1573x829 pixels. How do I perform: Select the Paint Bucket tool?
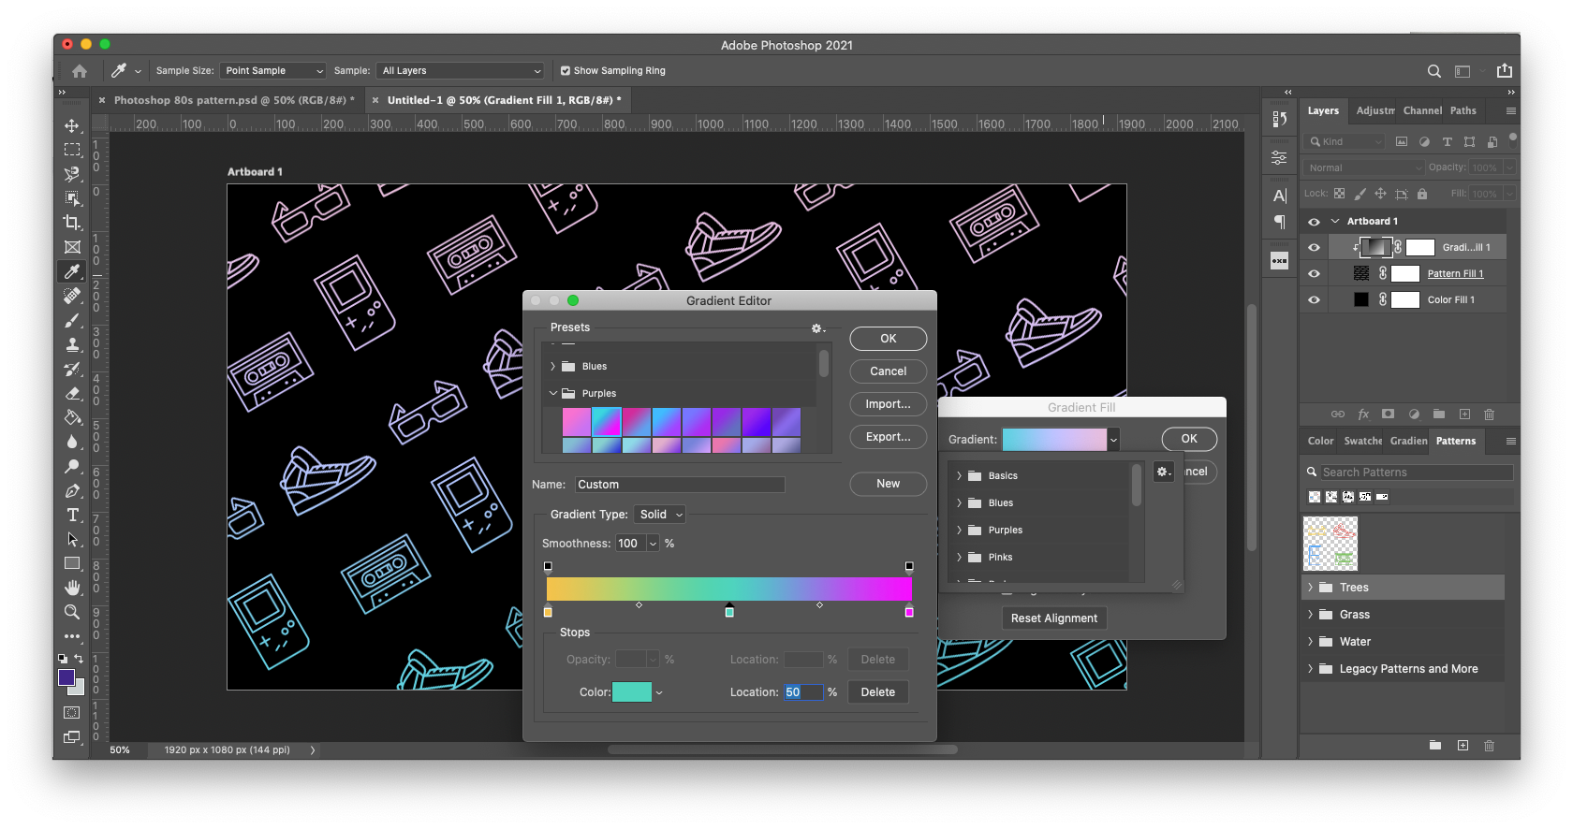pos(72,417)
